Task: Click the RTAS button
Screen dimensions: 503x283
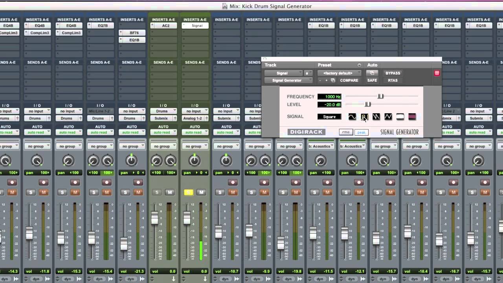Action: (393, 80)
